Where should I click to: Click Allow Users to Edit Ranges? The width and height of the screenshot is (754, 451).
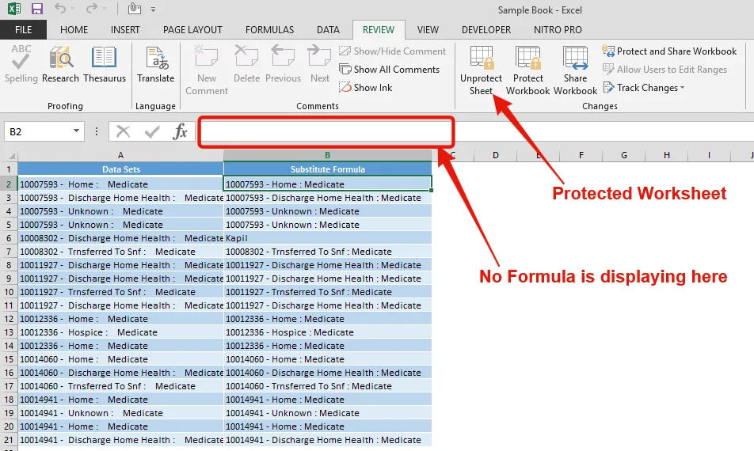[x=665, y=69]
